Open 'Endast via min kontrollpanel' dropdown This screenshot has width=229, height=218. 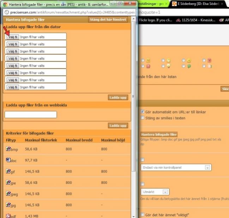[x=176, y=167]
